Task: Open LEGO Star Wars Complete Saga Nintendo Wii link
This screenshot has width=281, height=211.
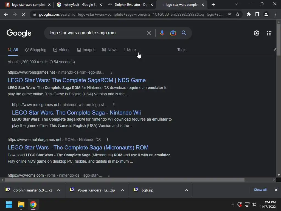Action: coord(76,113)
